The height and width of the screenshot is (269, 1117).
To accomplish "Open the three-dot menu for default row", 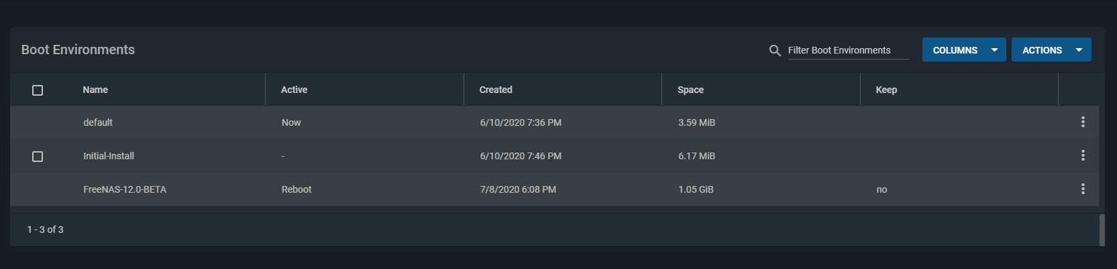I will click(1083, 122).
